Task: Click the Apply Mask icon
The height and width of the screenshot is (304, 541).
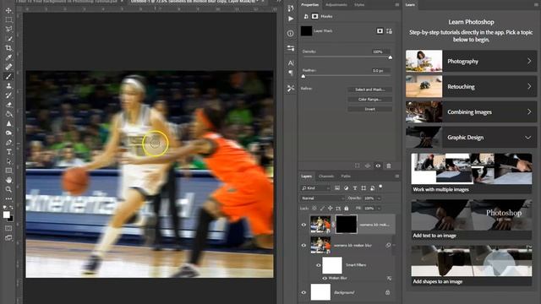Action: pos(368,166)
